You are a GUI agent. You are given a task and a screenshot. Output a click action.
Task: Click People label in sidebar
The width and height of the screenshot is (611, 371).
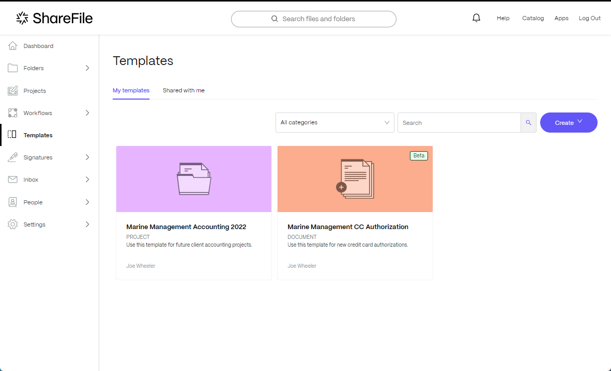click(x=33, y=202)
